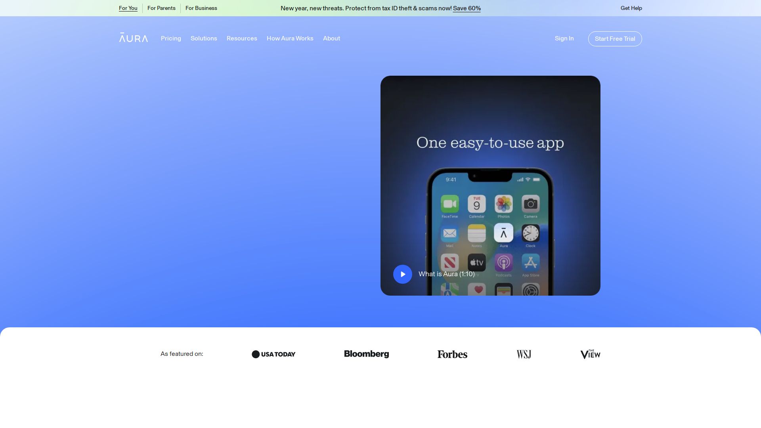The height and width of the screenshot is (428, 761).
Task: Click the Save 60% promo link
Action: tap(467, 8)
